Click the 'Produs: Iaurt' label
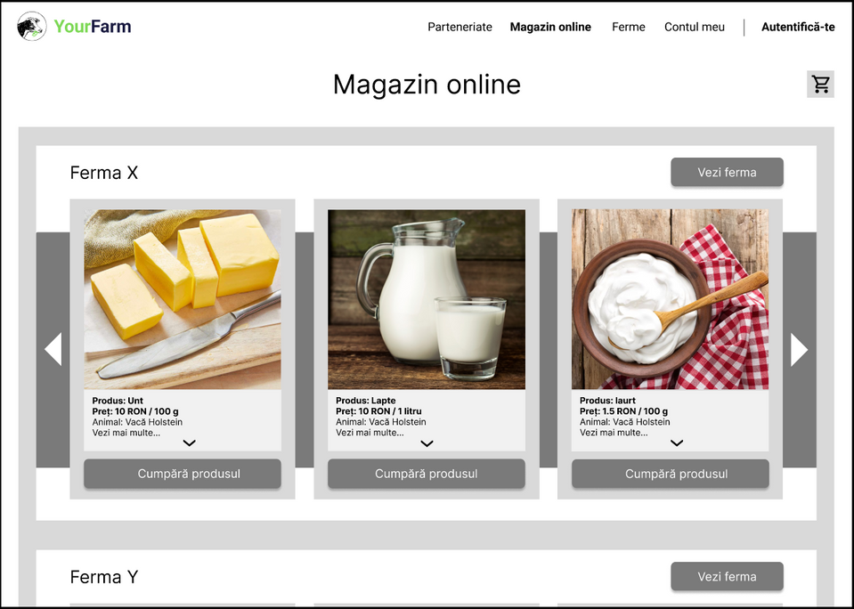The height and width of the screenshot is (609, 854). (608, 401)
